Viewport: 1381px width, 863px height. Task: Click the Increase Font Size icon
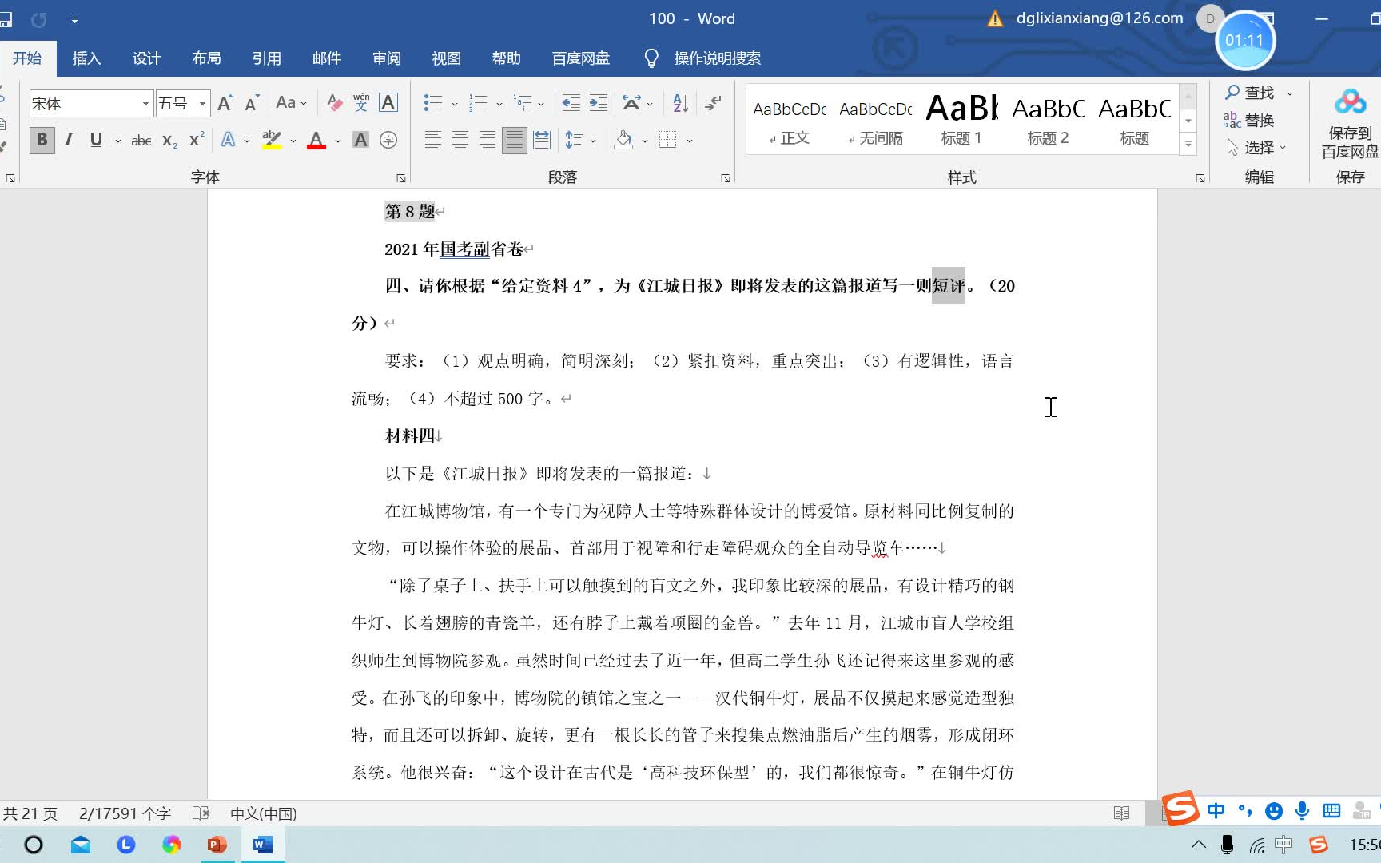pyautogui.click(x=225, y=103)
